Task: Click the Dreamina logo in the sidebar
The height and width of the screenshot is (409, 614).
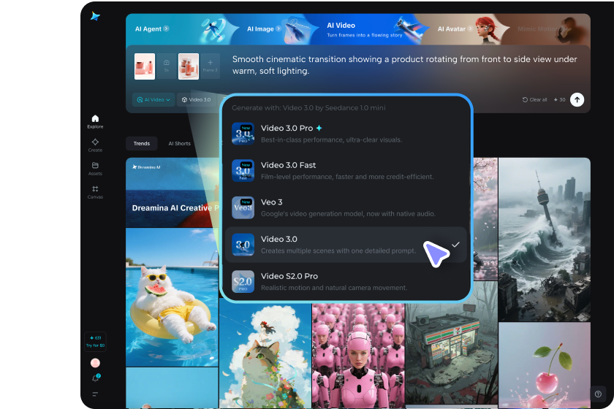Action: (x=95, y=17)
